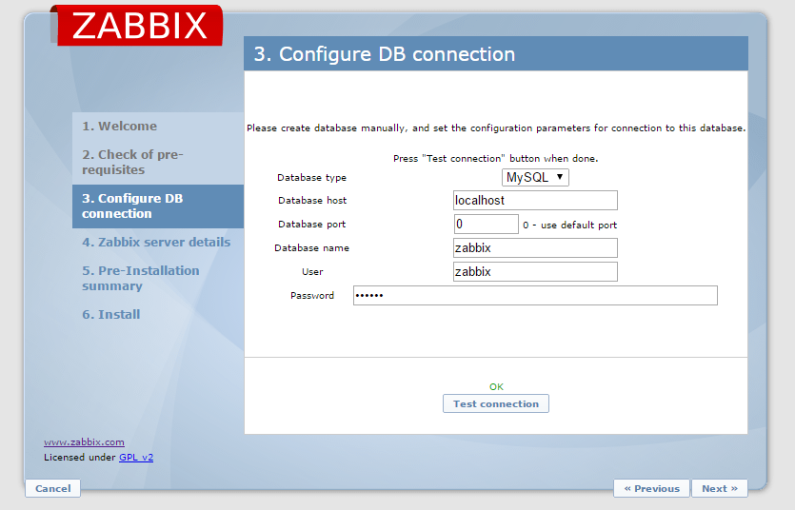Click the 'Licensed under' text

80,458
